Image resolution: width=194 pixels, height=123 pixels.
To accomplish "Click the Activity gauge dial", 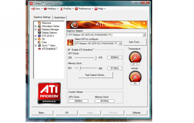I will [135, 77].
